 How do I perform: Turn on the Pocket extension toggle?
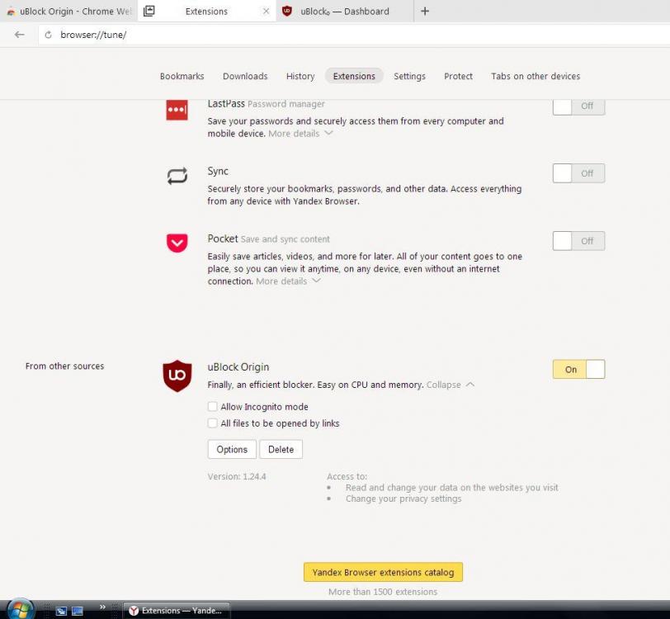tap(578, 241)
